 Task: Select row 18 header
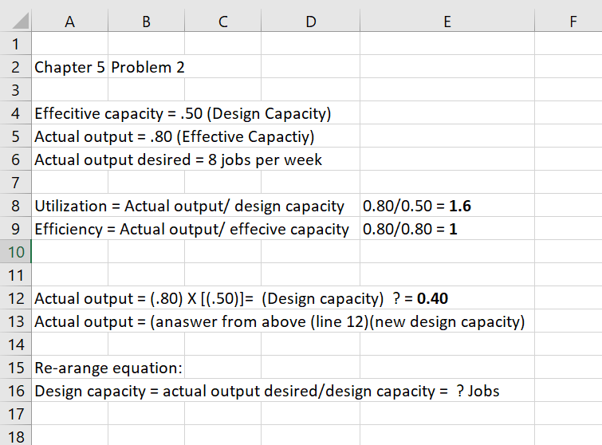point(15,435)
